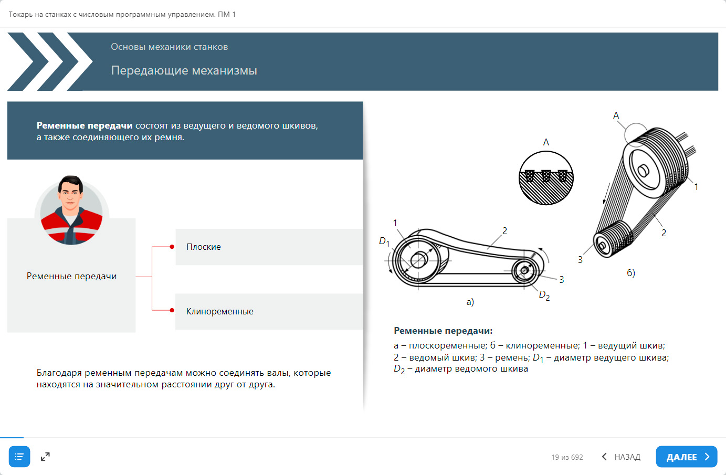
Task: Click the enlarged cross-section detail A circle
Action: pos(546,178)
